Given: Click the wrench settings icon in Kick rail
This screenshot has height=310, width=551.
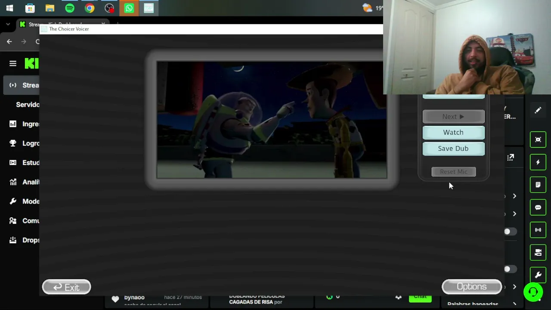Looking at the screenshot, I should point(538,275).
